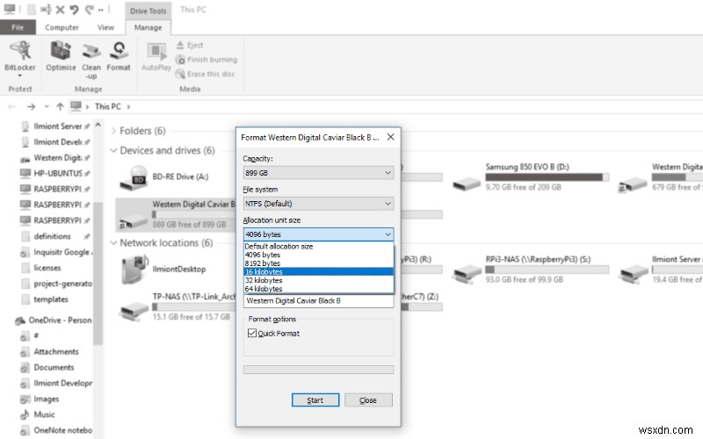This screenshot has width=703, height=439.
Task: Choose 4096 bytes from the list
Action: tap(319, 255)
